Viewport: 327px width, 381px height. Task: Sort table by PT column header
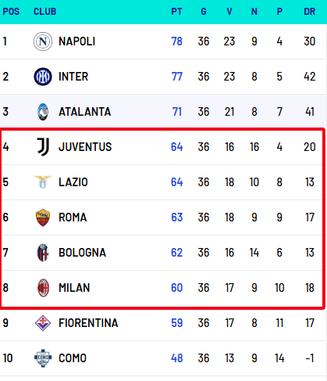point(176,12)
